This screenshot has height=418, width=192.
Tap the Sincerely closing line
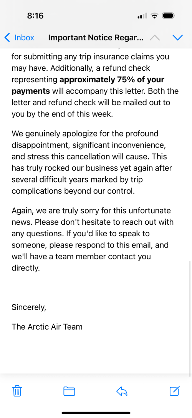tap(29, 307)
